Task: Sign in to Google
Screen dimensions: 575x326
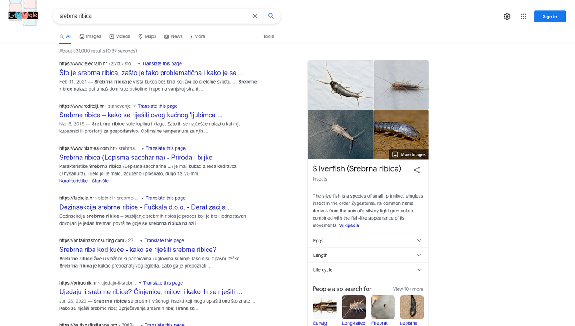Action: (549, 16)
